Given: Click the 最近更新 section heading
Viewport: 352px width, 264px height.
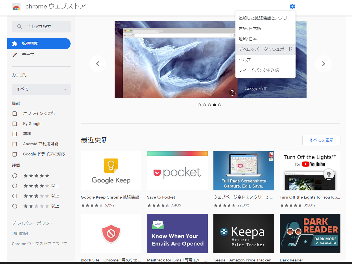Looking at the screenshot, I should pyautogui.click(x=95, y=140).
